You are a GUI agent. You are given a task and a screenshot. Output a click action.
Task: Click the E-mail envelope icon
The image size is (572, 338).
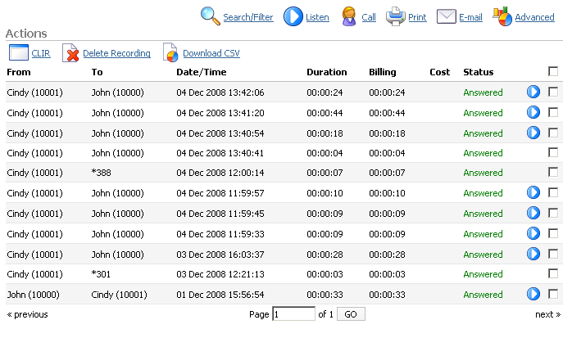(x=446, y=16)
